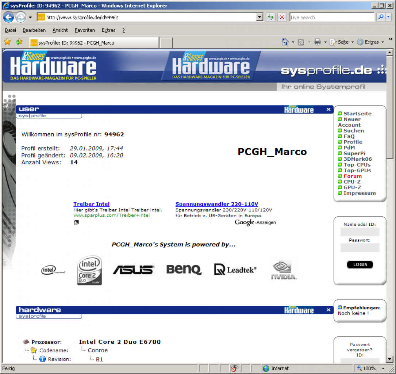Viewport: 396px width, 374px height.
Task: Expand the address bar history dropdown
Action: pos(259,17)
